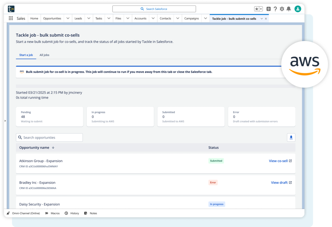
Task: Click the Opportunity name sort arrow
Action: [53, 148]
